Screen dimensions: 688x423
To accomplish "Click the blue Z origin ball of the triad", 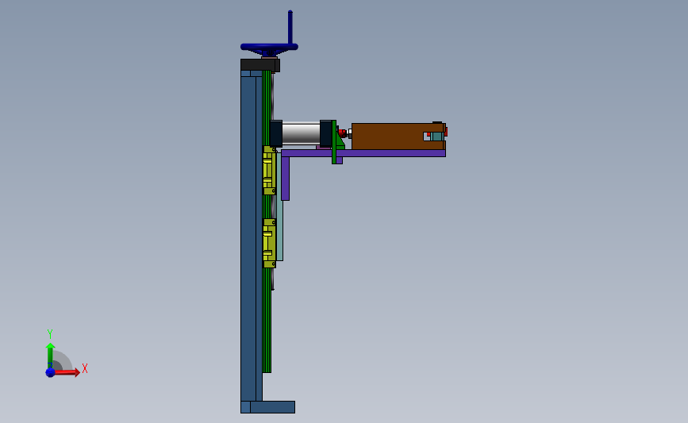I will [x=50, y=372].
